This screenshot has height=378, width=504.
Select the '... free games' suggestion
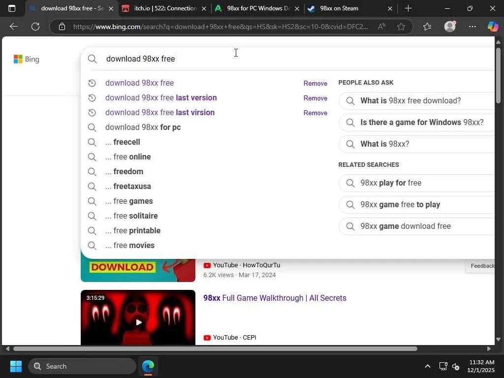(x=129, y=201)
